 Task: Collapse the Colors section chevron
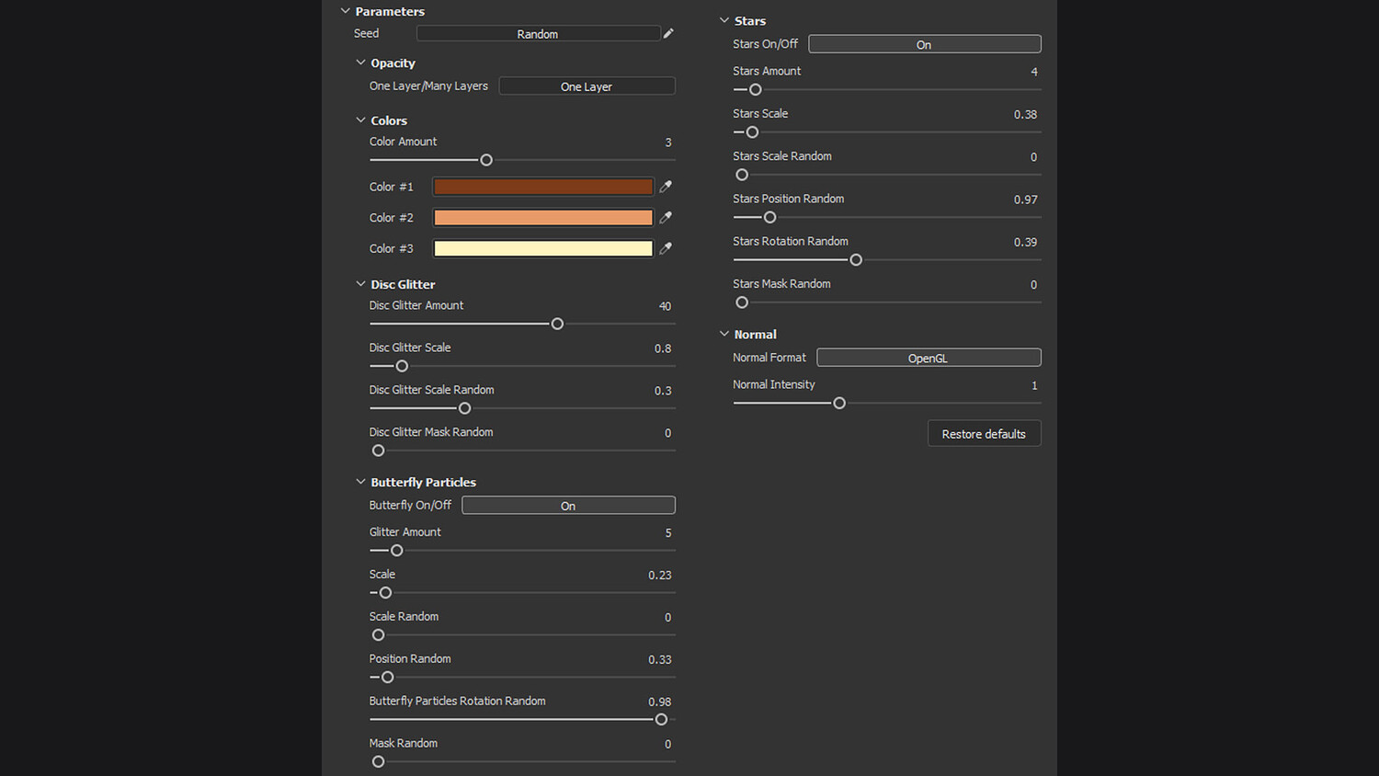click(360, 120)
